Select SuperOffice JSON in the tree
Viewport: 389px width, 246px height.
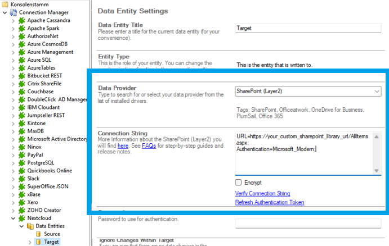click(x=48, y=186)
